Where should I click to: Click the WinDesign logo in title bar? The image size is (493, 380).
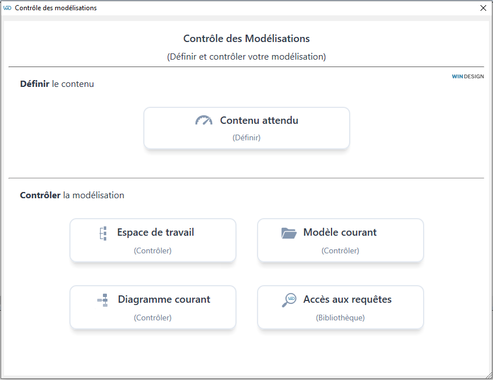click(x=7, y=8)
